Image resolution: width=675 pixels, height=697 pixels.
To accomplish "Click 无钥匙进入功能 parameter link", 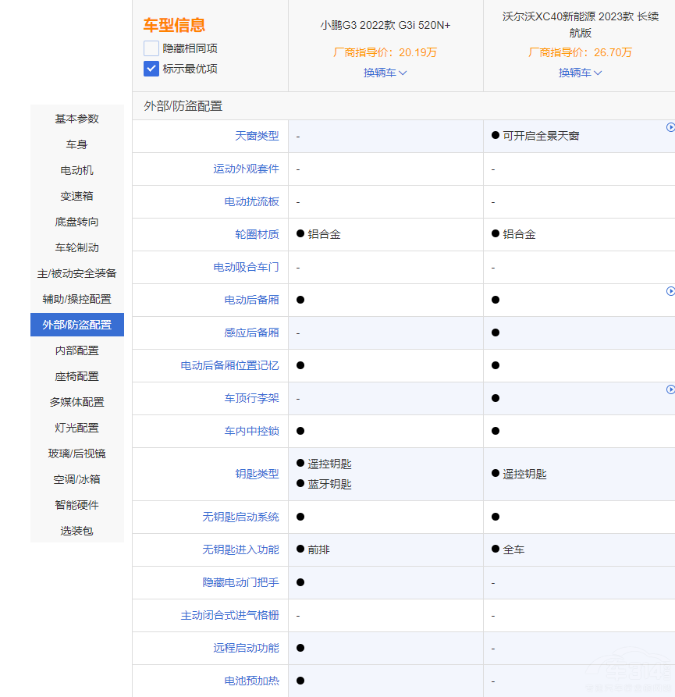I will 240,549.
